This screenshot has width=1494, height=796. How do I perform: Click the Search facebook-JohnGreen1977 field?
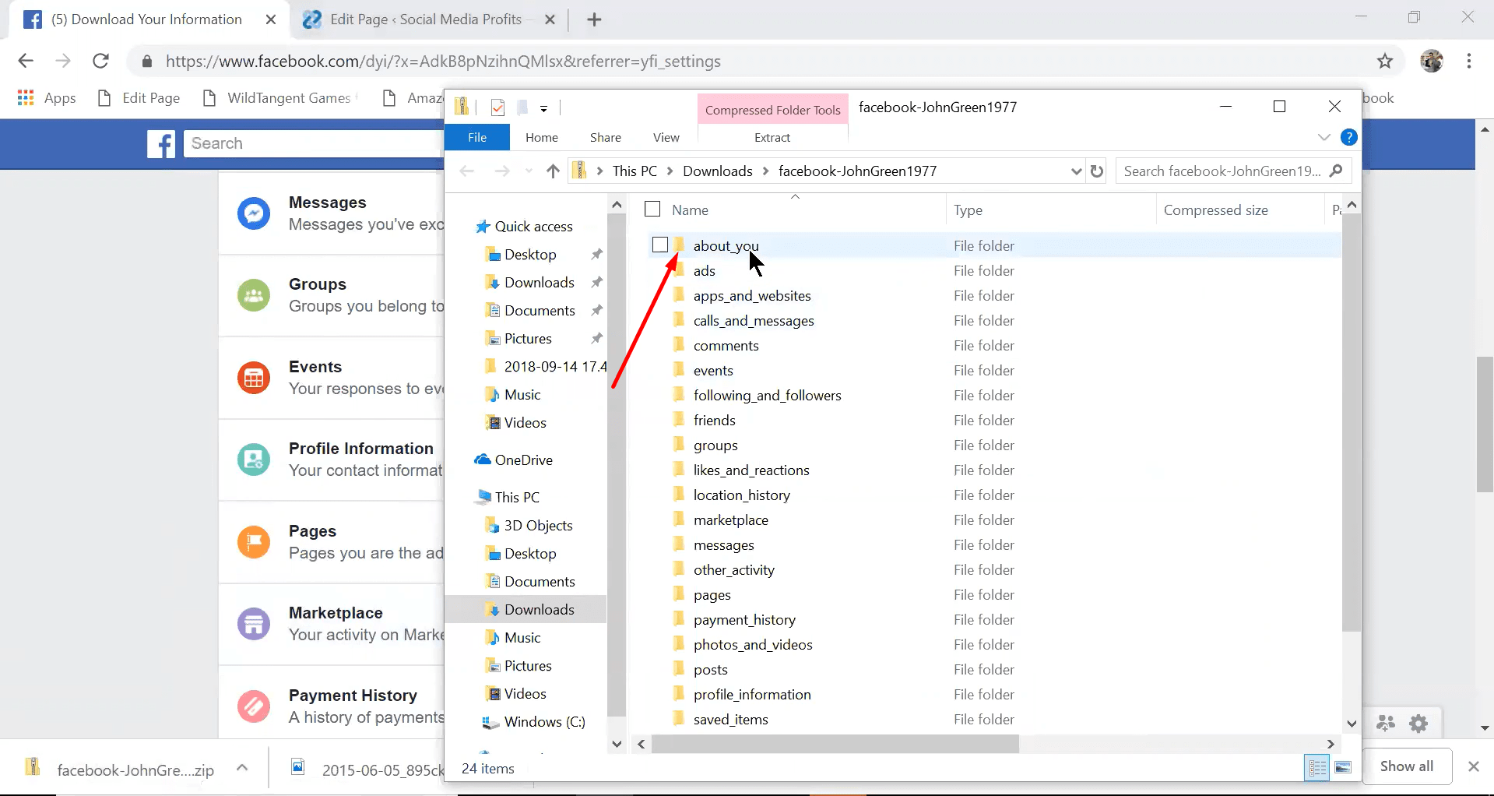click(x=1222, y=171)
